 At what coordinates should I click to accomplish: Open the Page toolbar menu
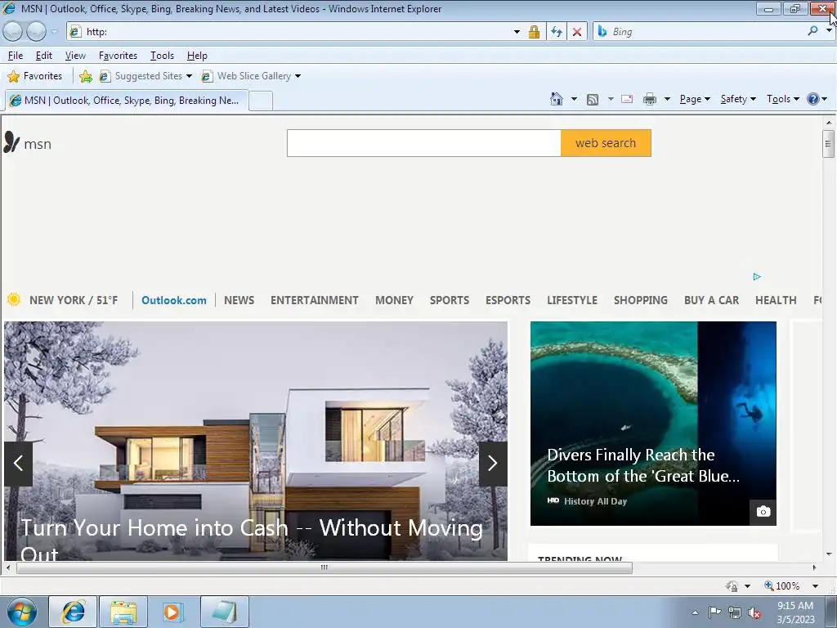[x=695, y=99]
